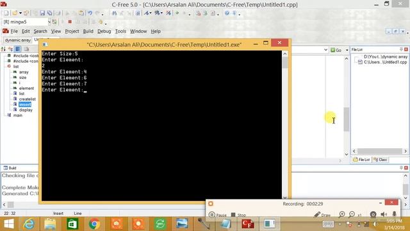This screenshot has width=410, height=231.
Task: Pin the File List panel
Action: 401,49
